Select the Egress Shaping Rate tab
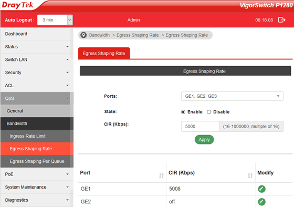This screenshot has height=207, width=294. point(104,53)
